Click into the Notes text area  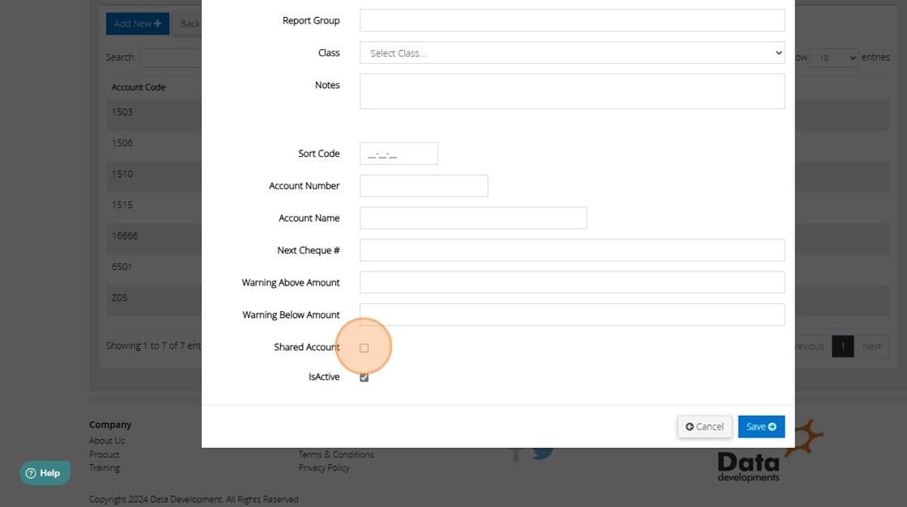(x=572, y=91)
